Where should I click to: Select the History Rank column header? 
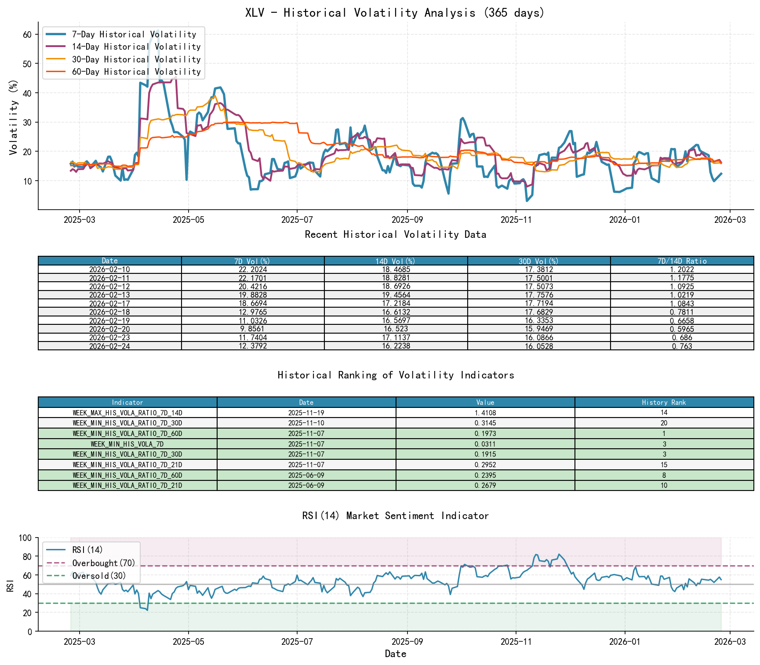click(665, 403)
